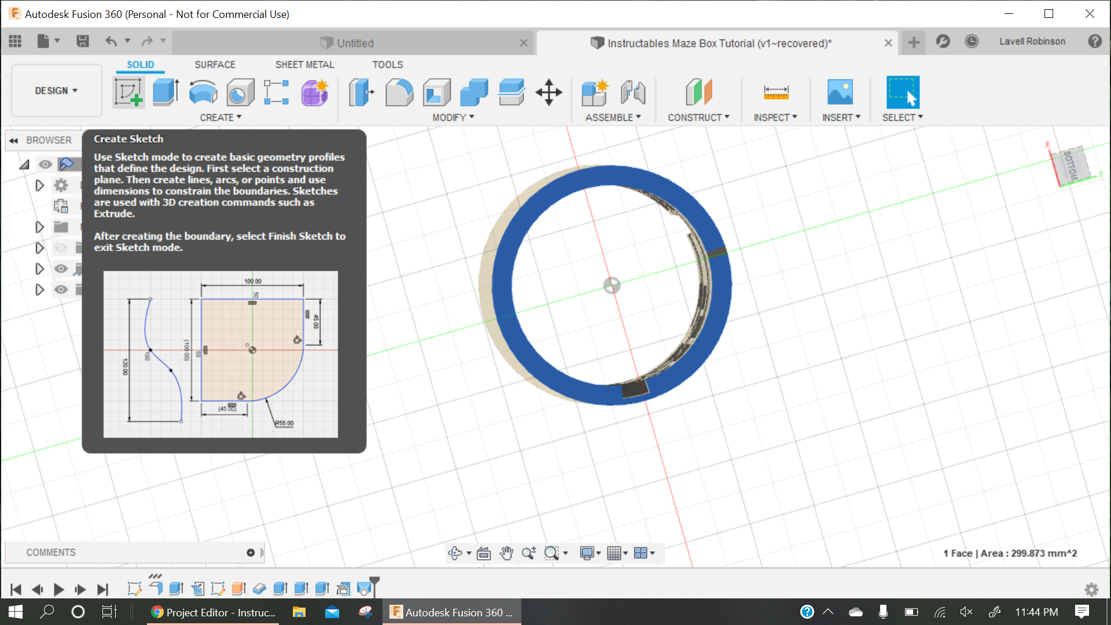This screenshot has height=625, width=1111.
Task: Click the Measure ruler icon
Action: point(776,93)
